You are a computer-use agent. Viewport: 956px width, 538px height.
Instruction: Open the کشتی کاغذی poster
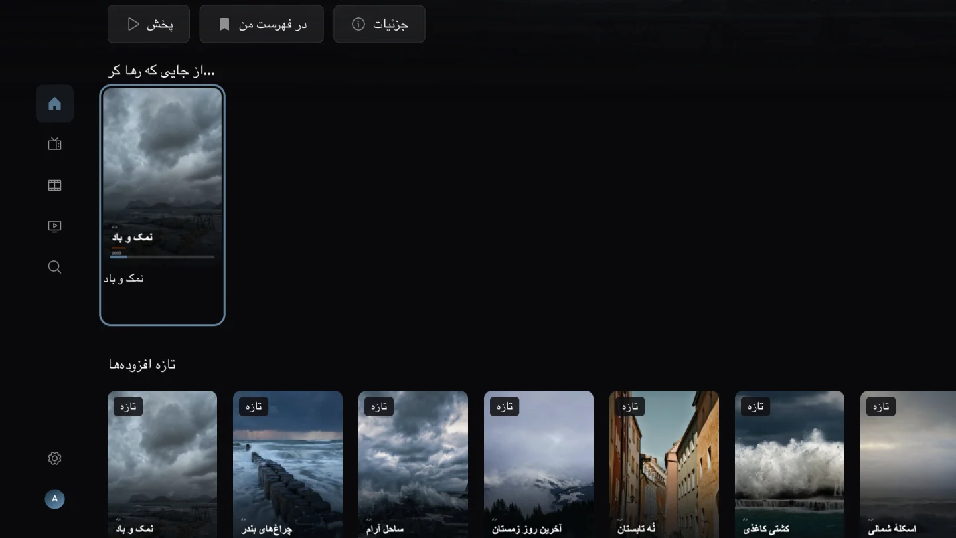[x=789, y=464]
